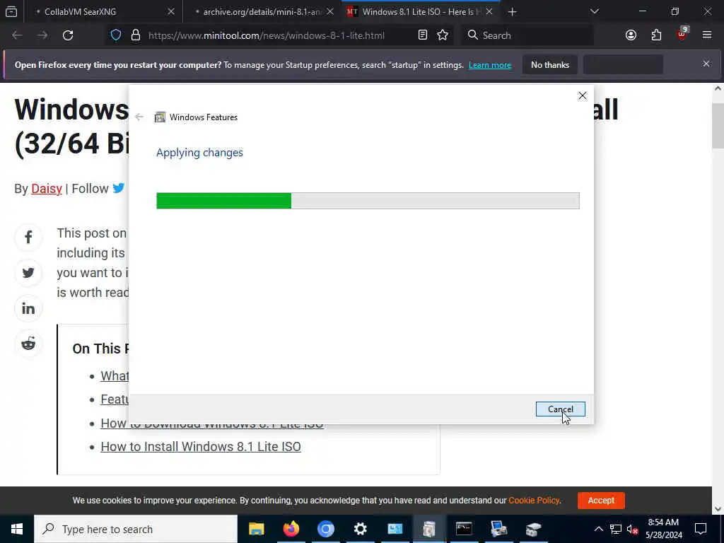Close the CollabVM SearXNG tab
The image size is (724, 543).
(x=171, y=11)
